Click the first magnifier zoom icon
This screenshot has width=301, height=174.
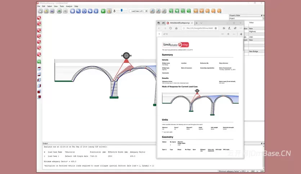coord(152,11)
